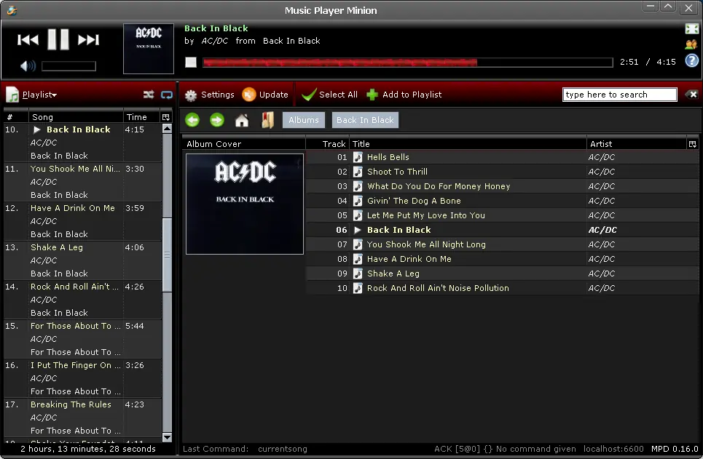This screenshot has width=703, height=459.
Task: Stop playback with the square button
Action: point(191,63)
